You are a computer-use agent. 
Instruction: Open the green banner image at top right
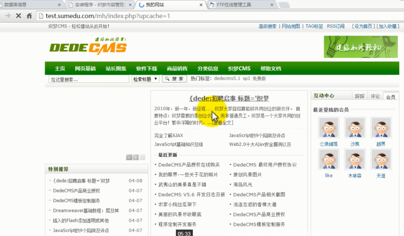click(361, 47)
